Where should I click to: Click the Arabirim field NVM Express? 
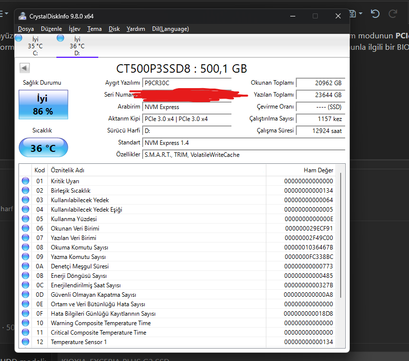187,107
